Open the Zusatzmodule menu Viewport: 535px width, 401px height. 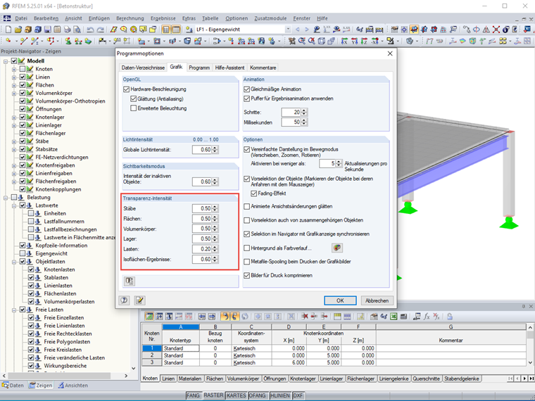pyautogui.click(x=270, y=18)
